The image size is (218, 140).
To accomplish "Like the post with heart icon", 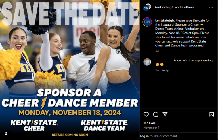I will pos(146,114).
